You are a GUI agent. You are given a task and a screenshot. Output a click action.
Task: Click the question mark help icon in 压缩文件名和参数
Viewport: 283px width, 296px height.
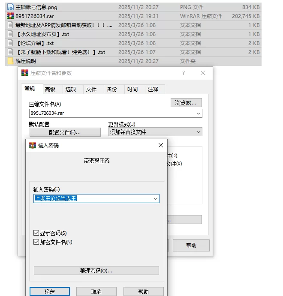tap(184, 73)
